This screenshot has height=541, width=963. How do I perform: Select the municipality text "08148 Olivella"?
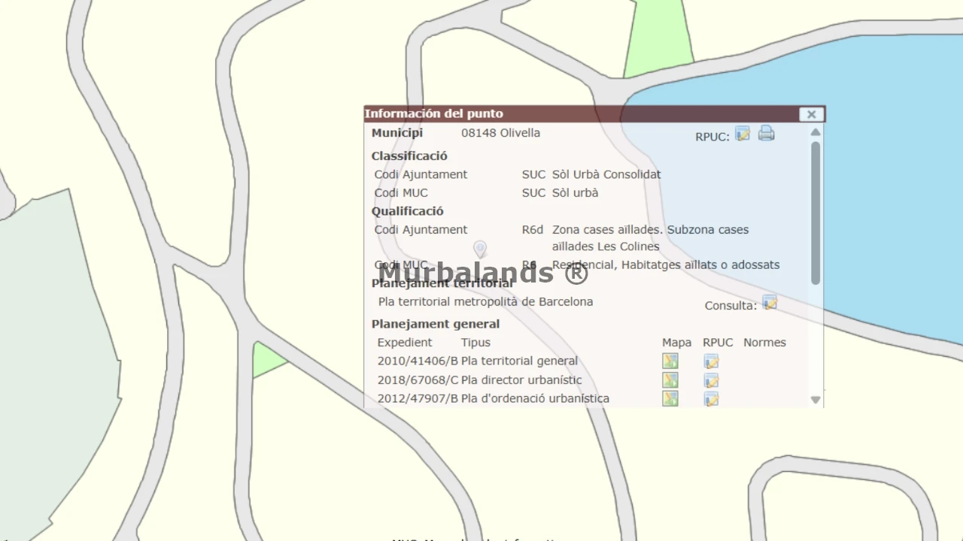pos(500,133)
